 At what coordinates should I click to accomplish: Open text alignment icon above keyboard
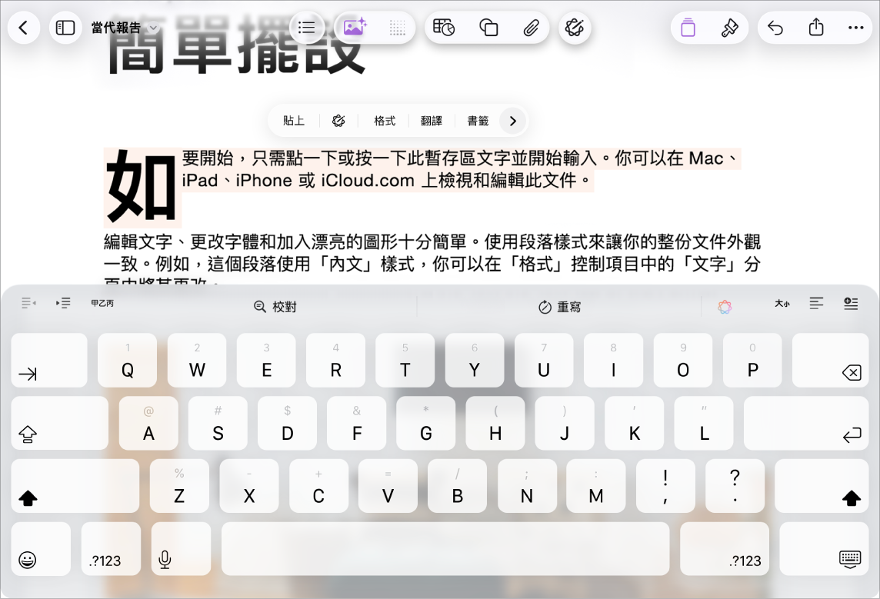pyautogui.click(x=817, y=304)
